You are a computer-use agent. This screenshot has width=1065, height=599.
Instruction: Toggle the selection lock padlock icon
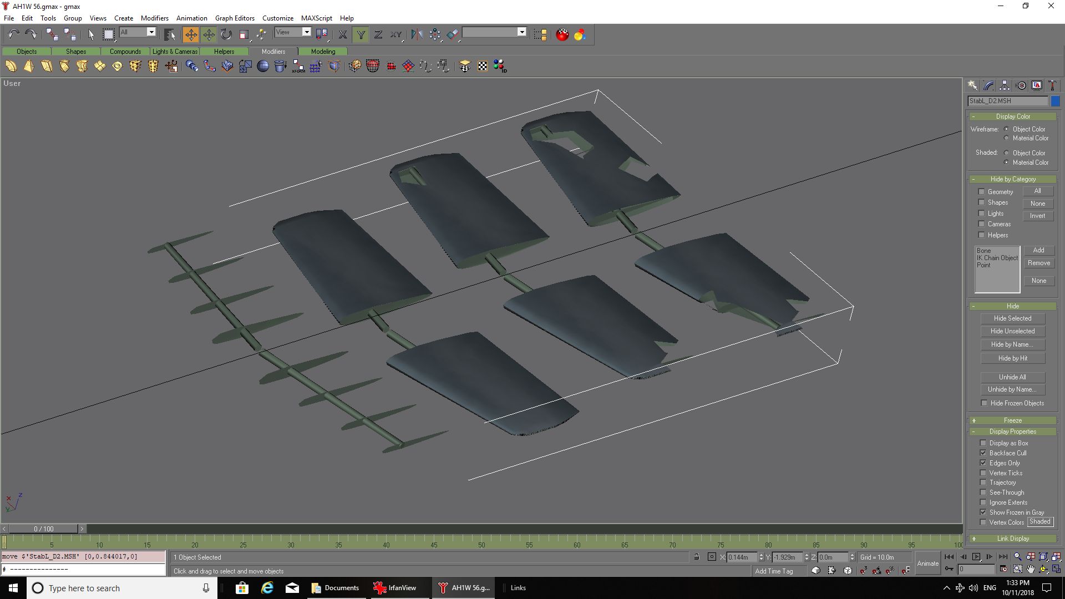697,557
